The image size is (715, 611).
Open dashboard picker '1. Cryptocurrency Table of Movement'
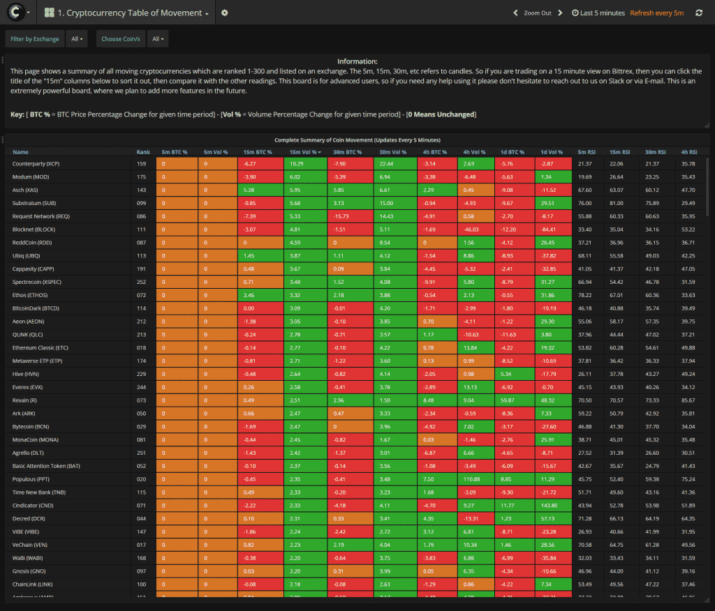click(126, 13)
